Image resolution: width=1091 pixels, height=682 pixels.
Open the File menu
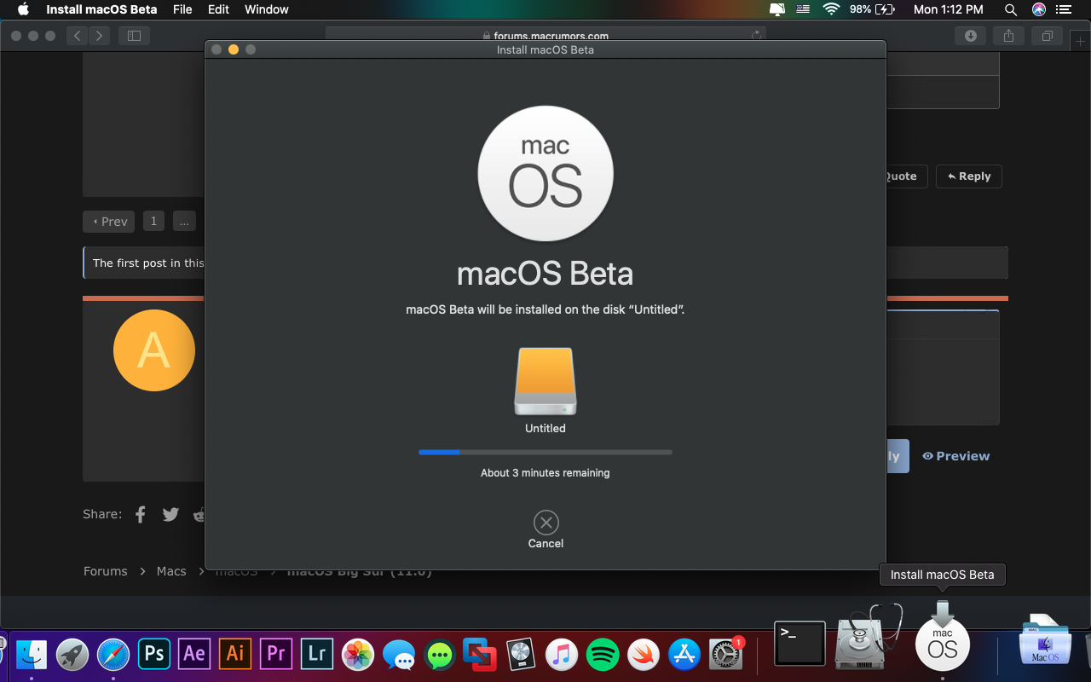coord(182,9)
